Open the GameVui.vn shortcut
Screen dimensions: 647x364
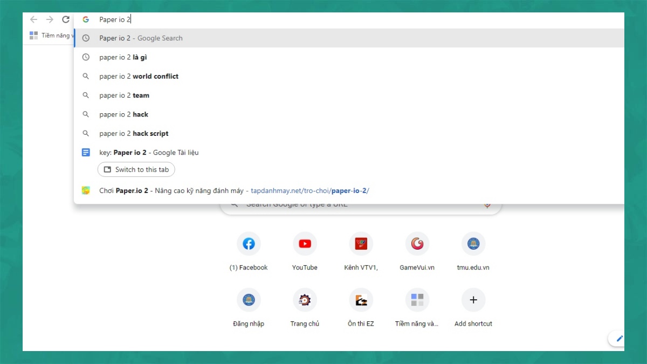coord(417,244)
